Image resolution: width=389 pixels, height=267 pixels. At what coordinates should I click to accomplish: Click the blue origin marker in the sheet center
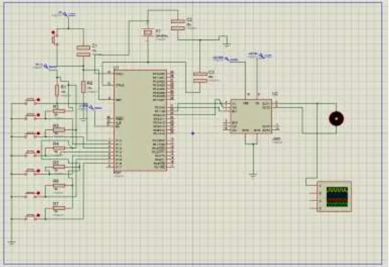click(192, 133)
